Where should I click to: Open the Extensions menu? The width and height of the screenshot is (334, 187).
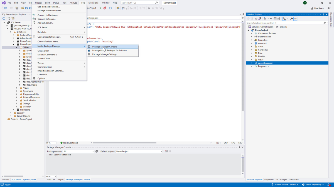tap(93, 2)
